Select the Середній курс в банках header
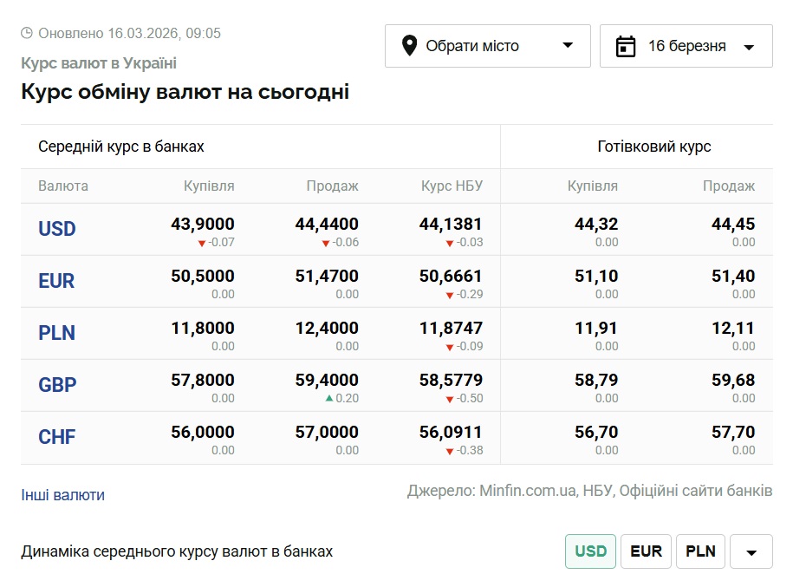 click(x=121, y=147)
